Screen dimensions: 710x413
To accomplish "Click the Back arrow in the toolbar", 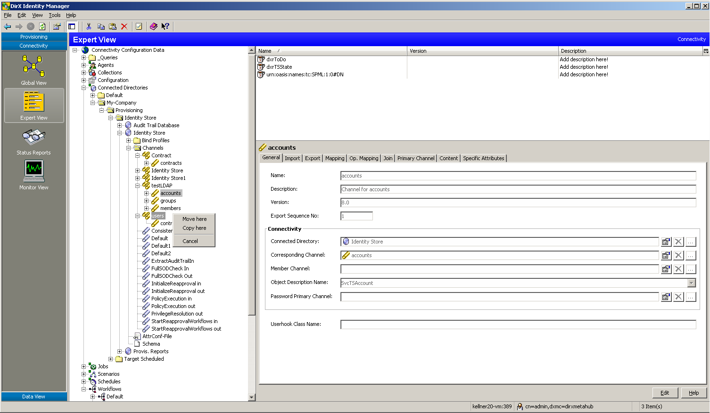I will click(8, 26).
